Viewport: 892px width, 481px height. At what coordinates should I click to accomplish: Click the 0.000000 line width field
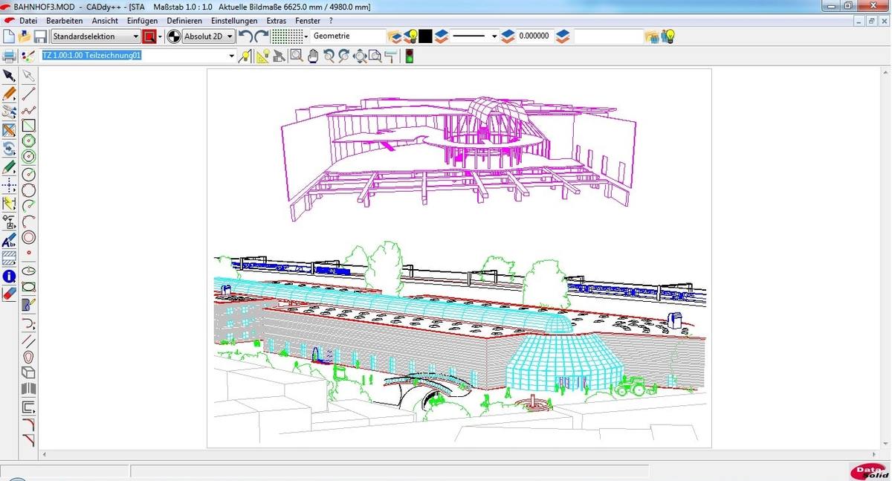[x=534, y=36]
